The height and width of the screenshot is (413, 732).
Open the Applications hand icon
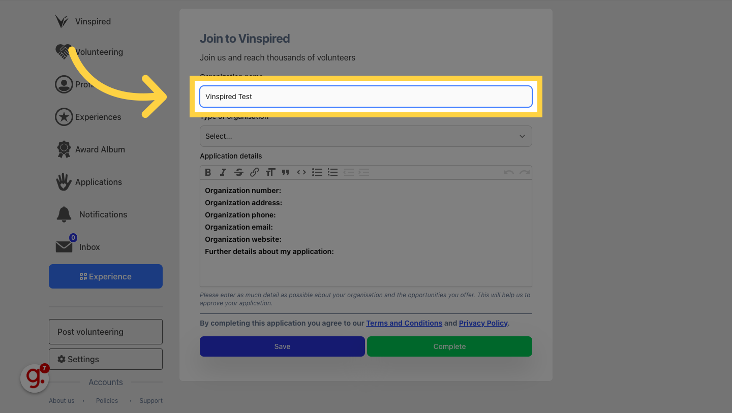click(64, 182)
